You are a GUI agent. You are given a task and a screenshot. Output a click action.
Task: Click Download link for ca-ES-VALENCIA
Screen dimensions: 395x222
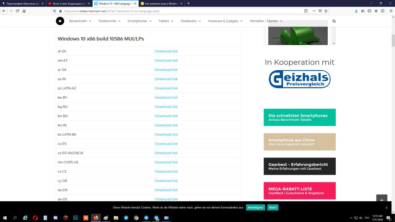(x=166, y=153)
